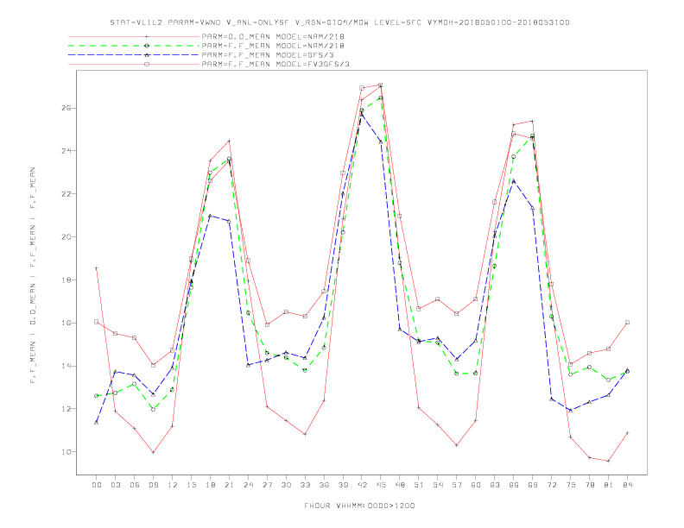Click y-axis tick label 26

click(x=66, y=108)
